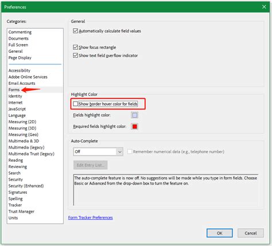
Task: Select the Accessibility category
Action: [20, 71]
